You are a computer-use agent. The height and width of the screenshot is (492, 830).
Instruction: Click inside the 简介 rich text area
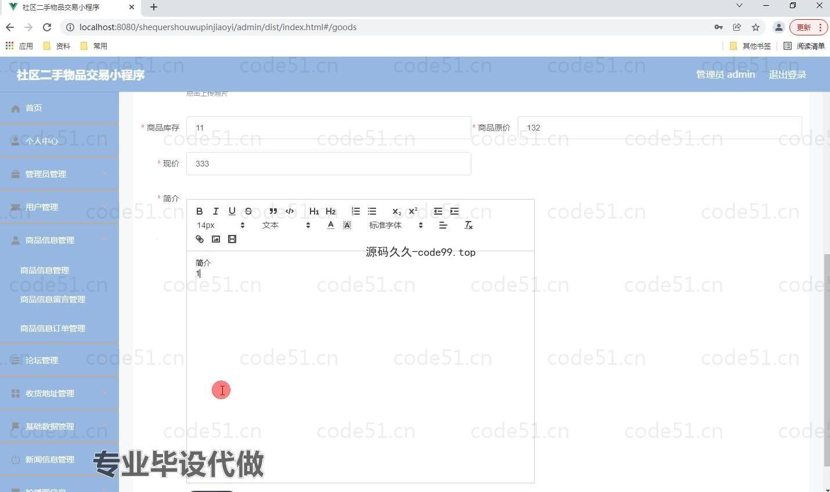point(360,367)
